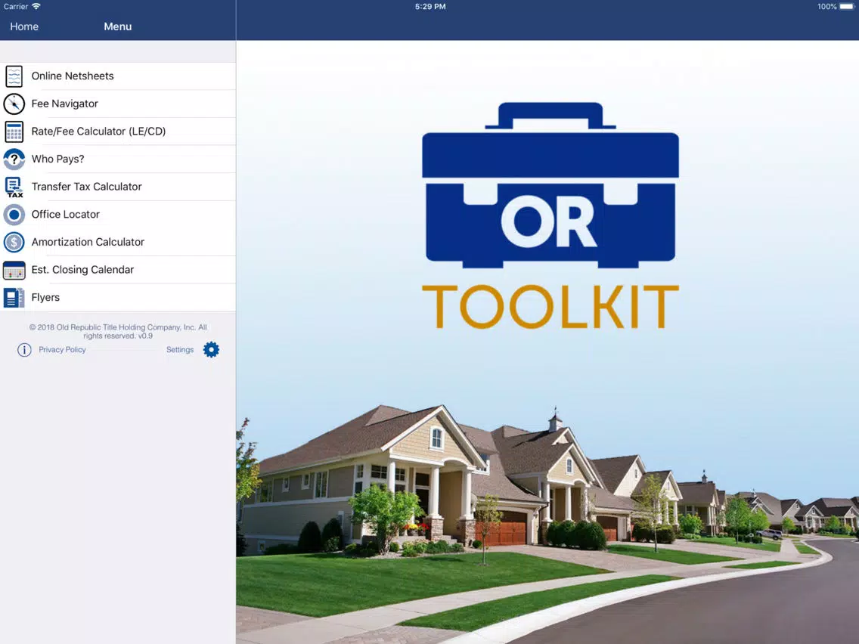Tap the Menu title in header
This screenshot has width=859, height=644.
[x=118, y=26]
